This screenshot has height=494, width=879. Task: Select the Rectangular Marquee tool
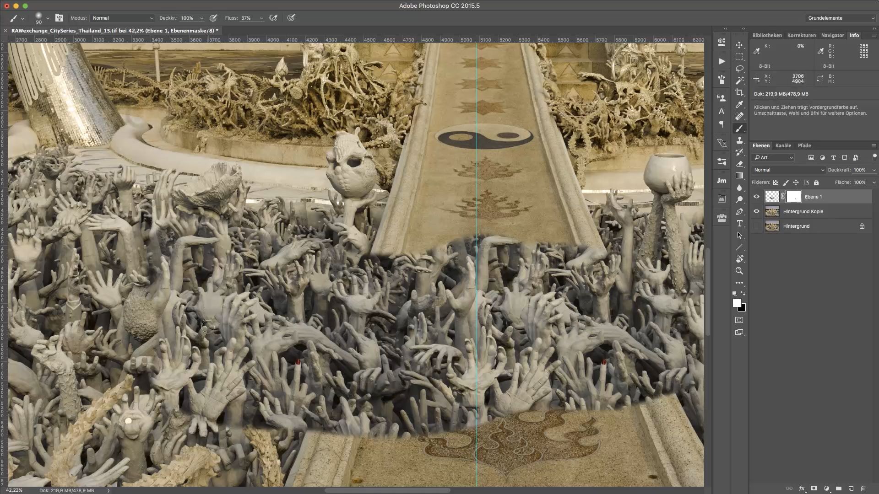point(739,57)
